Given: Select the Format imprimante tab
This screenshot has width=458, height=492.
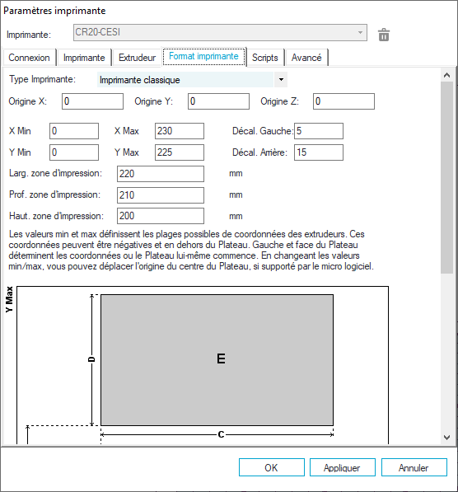Looking at the screenshot, I should [204, 57].
